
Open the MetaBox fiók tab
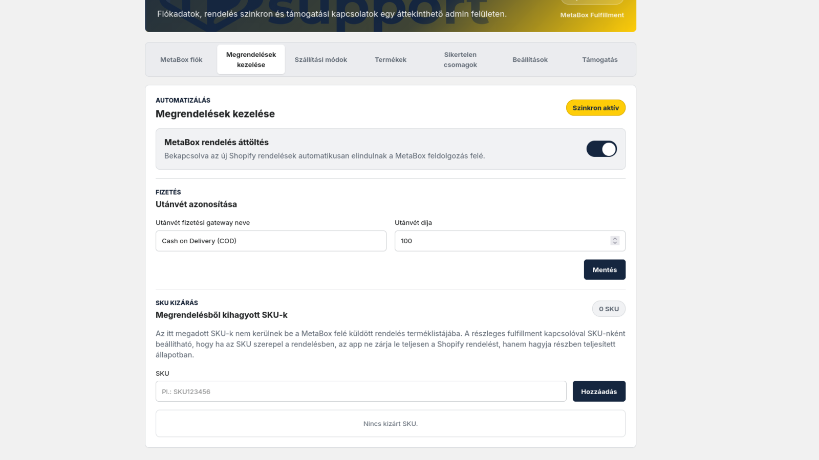point(181,60)
